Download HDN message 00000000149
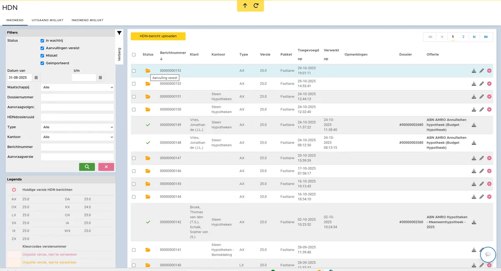This screenshot has height=271, width=501. (x=474, y=125)
